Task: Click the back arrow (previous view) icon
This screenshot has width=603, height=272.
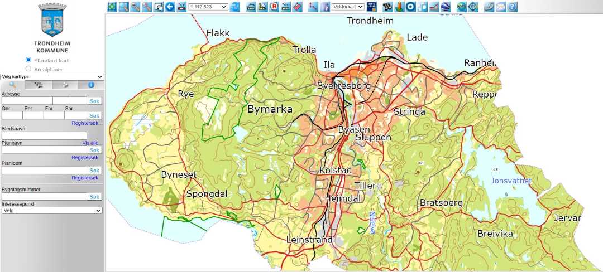Action: coord(170,7)
